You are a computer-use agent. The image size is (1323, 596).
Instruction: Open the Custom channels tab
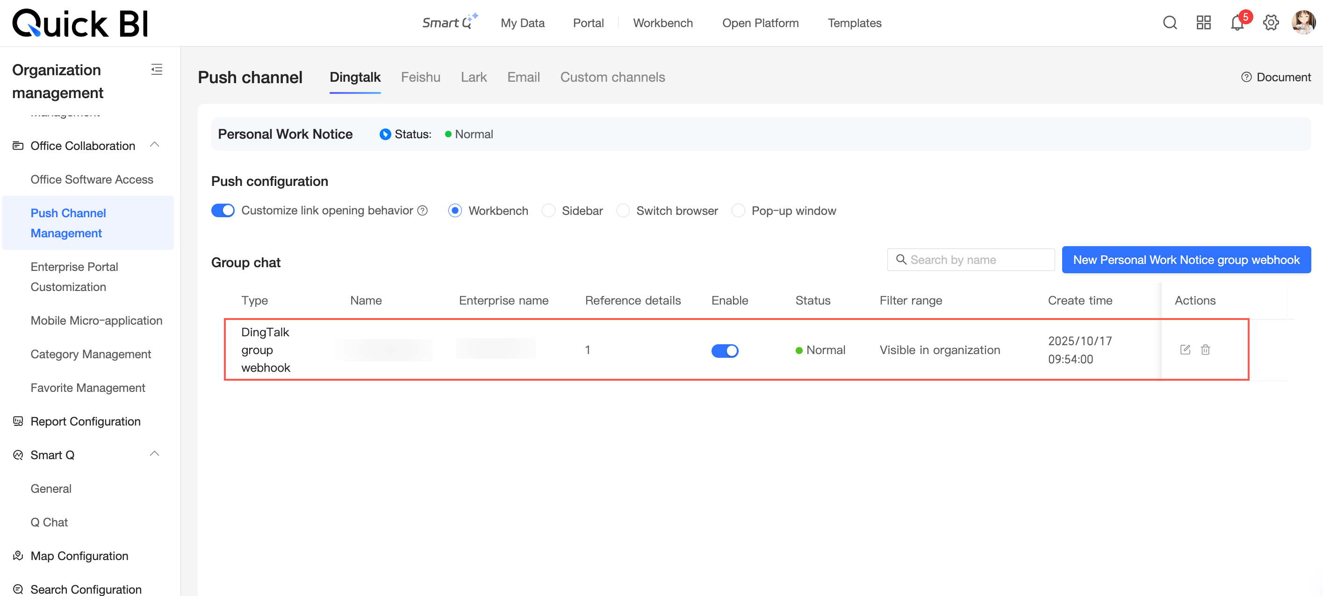click(x=612, y=77)
